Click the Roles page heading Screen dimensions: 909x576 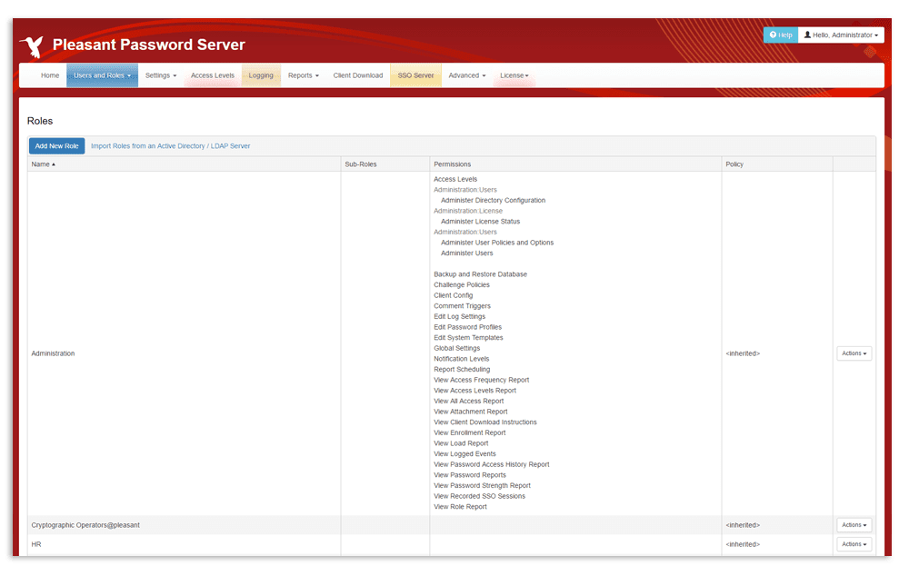(40, 121)
